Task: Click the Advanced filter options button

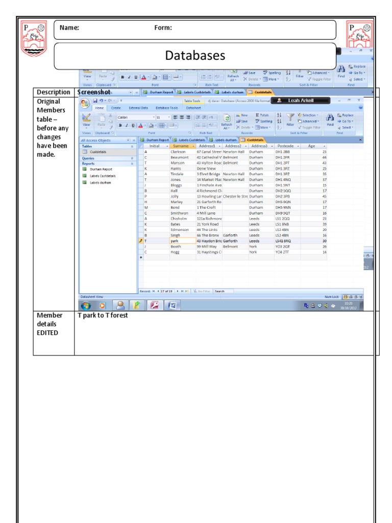Action: tap(308, 122)
